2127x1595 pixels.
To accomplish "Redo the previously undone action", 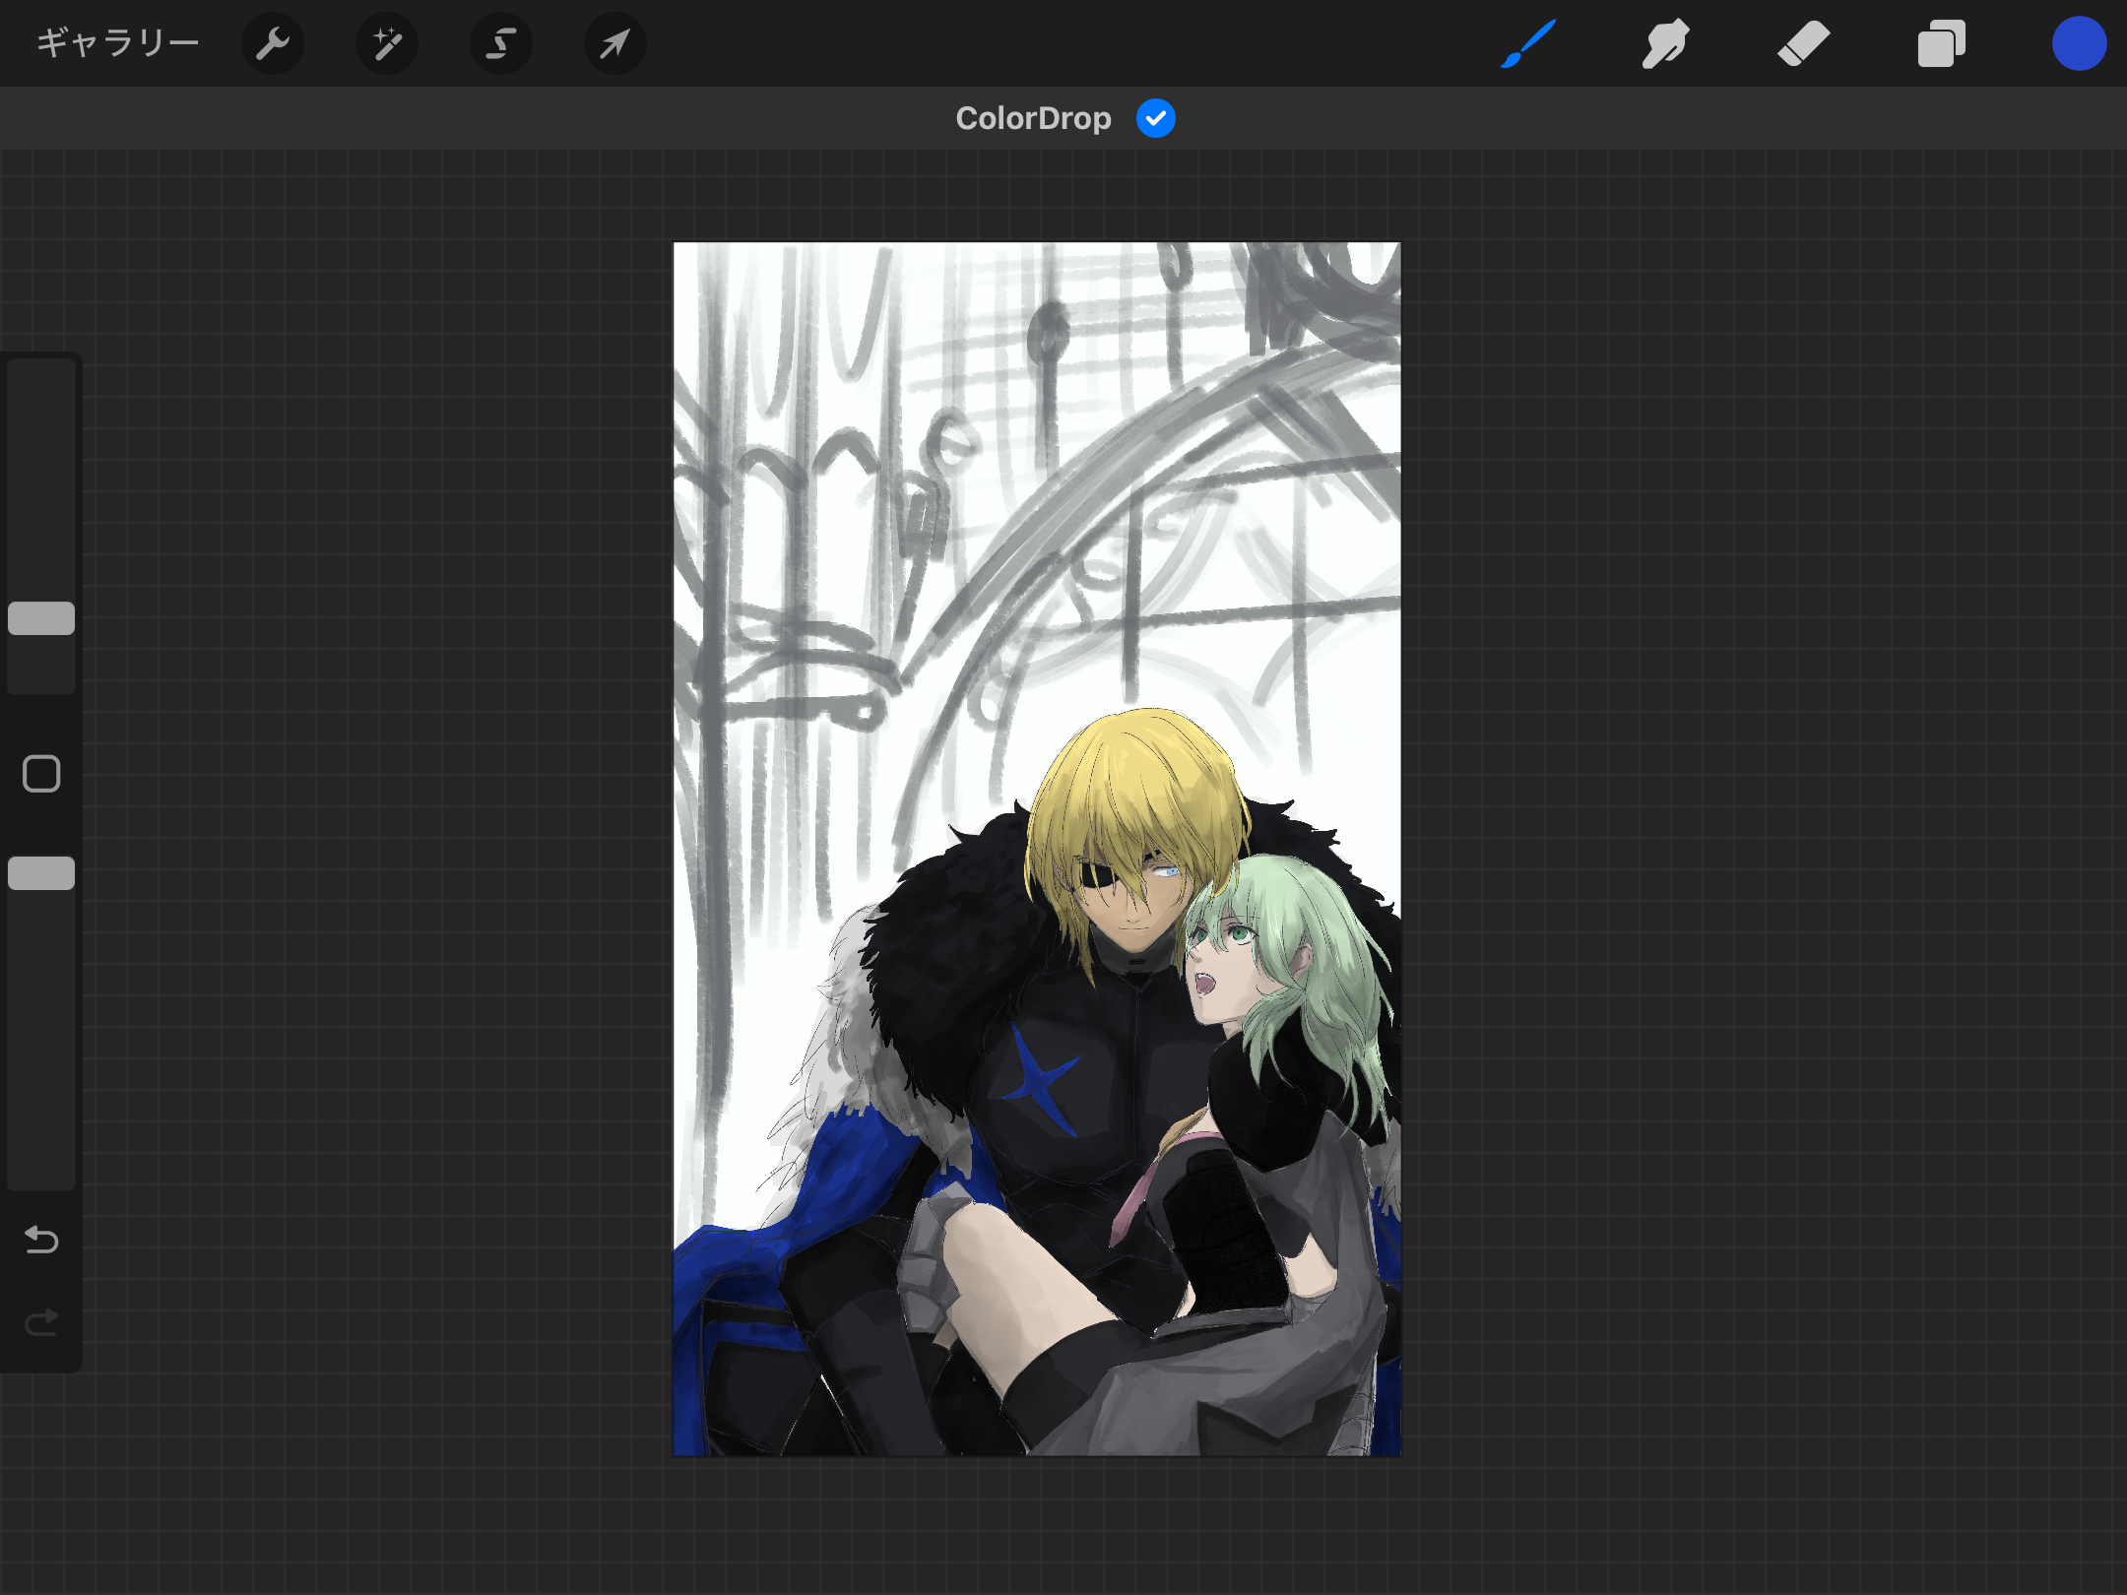I will pos(41,1322).
